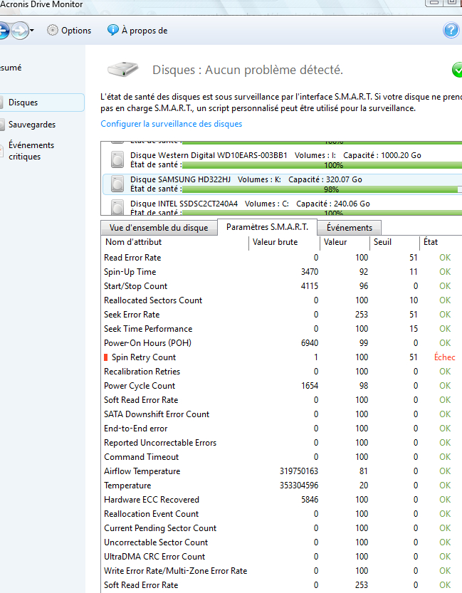Click the Options gear icon
Image resolution: width=462 pixels, height=593 pixels.
53,30
